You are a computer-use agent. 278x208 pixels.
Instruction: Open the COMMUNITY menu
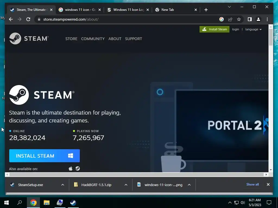click(x=93, y=39)
